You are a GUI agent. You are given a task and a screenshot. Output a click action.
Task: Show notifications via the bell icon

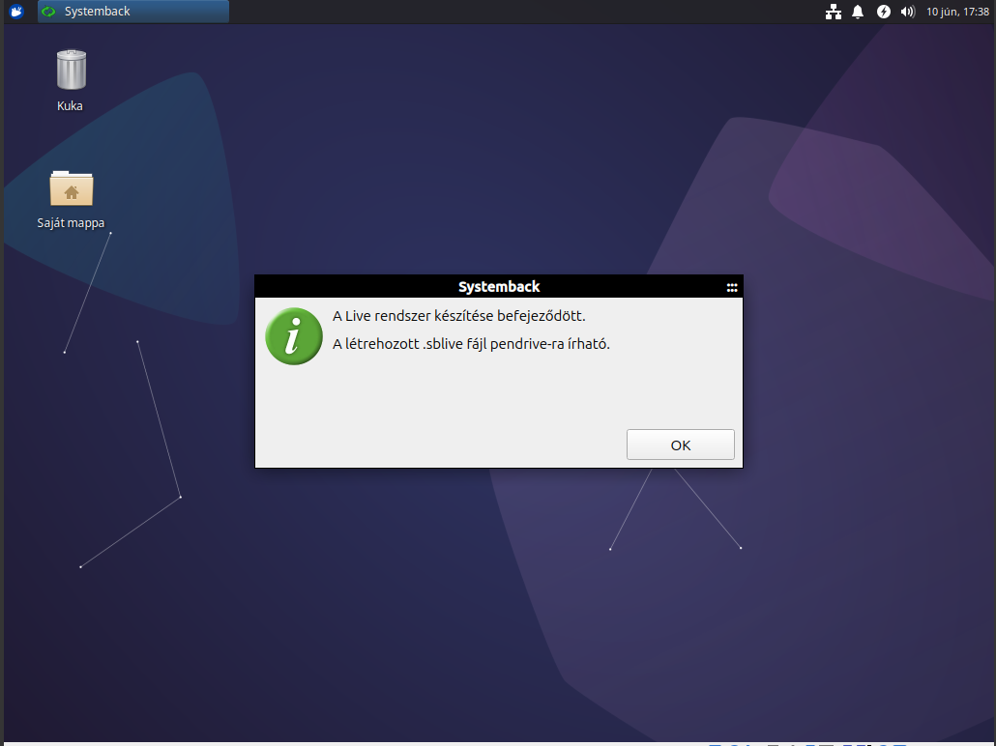[858, 12]
